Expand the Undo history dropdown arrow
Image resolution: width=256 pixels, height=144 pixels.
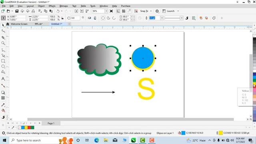(x=62, y=11)
